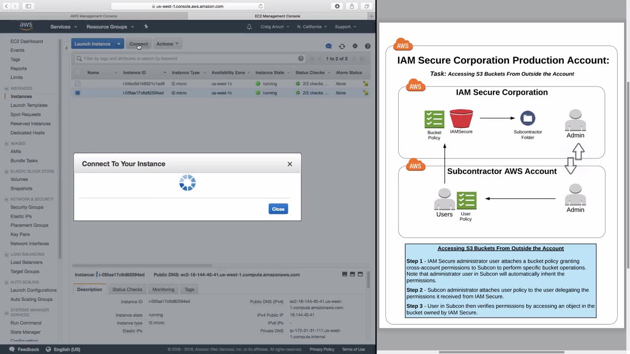Image resolution: width=630 pixels, height=354 pixels.
Task: Set details pane to middle layout icon
Action: pos(352,274)
